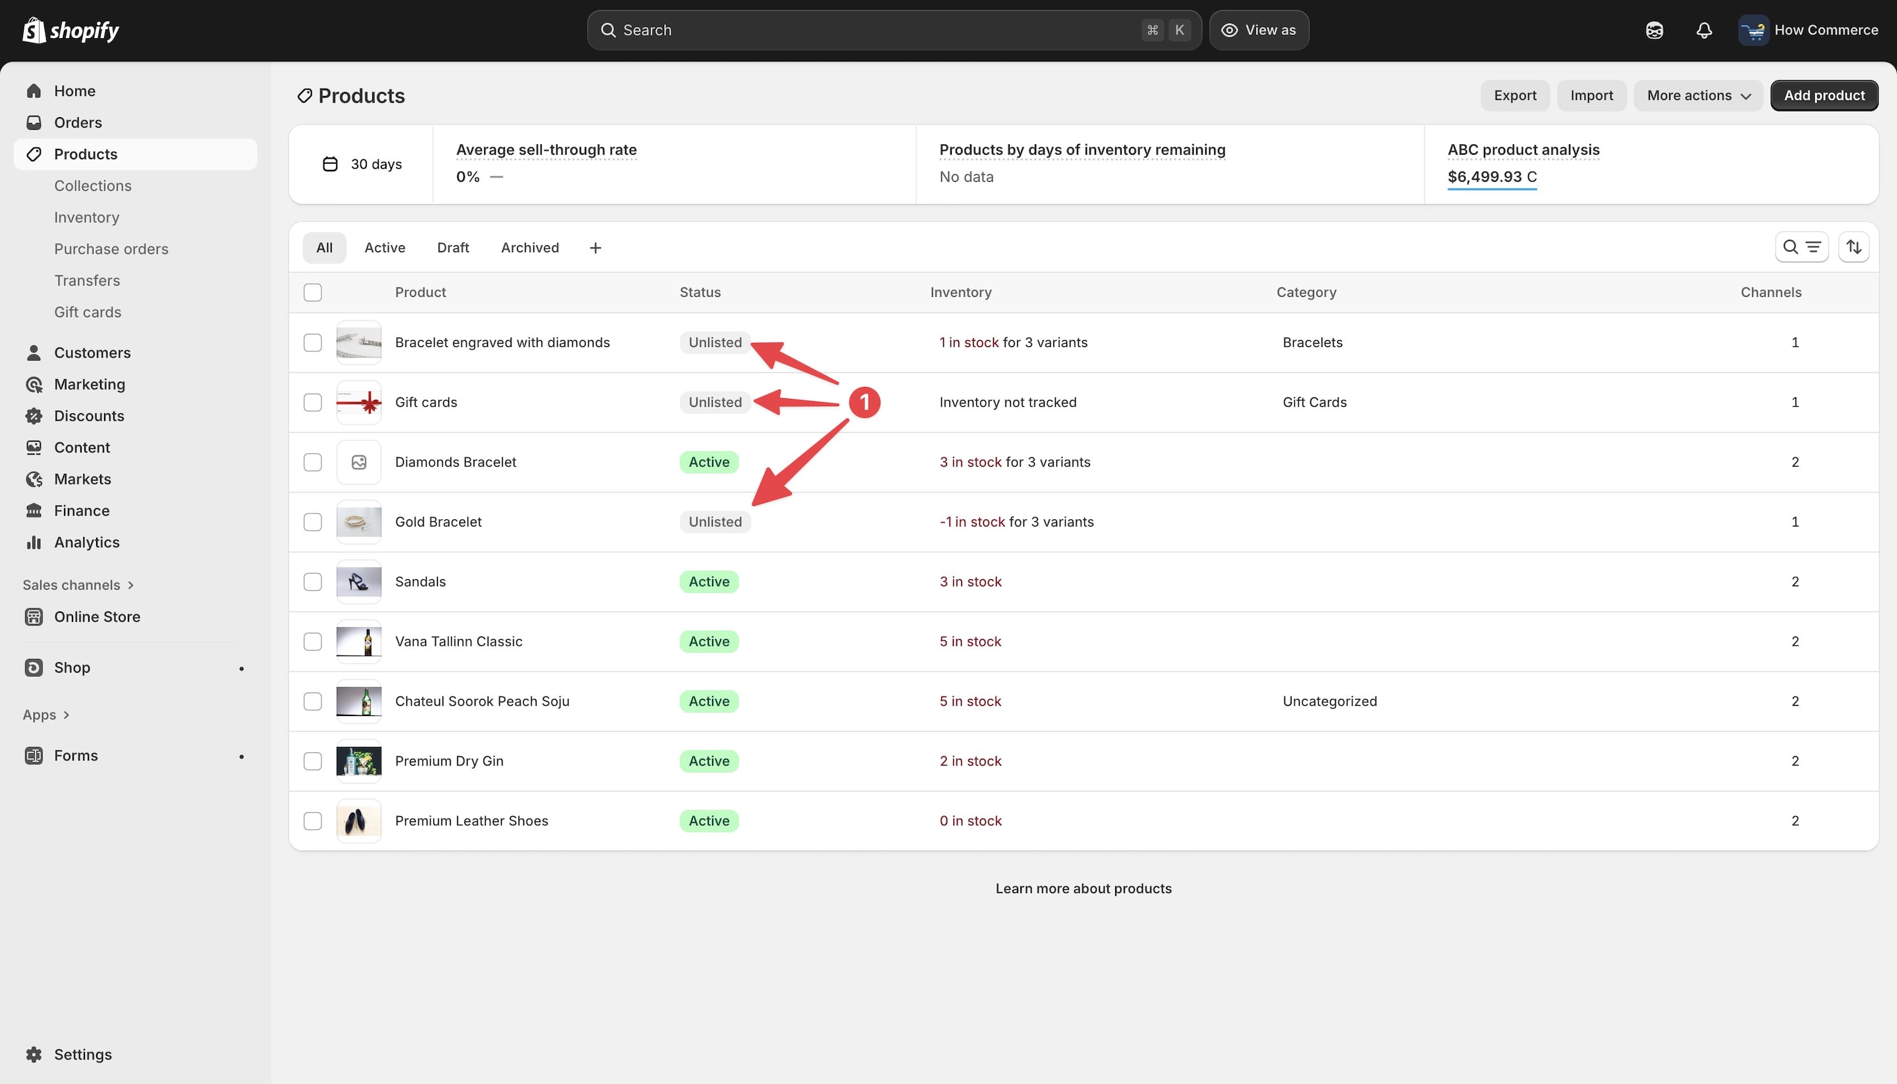The width and height of the screenshot is (1897, 1084).
Task: Open the Premium Dry Gin product thumbnail
Action: [359, 761]
